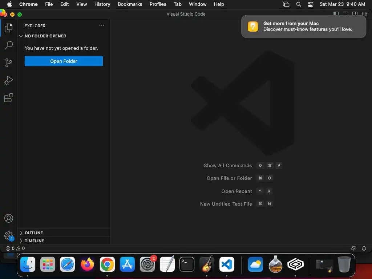This screenshot has height=279, width=372.
Task: Open the Manage gear icon
Action: pos(9,236)
